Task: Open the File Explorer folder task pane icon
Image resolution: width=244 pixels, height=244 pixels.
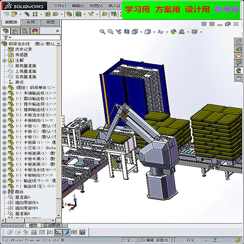Action: pos(238,56)
